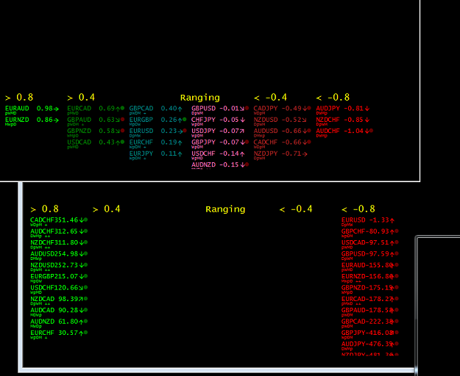This screenshot has height=376, width=460.
Task: Select the AUDCHF312.65 entry
Action: point(59,231)
